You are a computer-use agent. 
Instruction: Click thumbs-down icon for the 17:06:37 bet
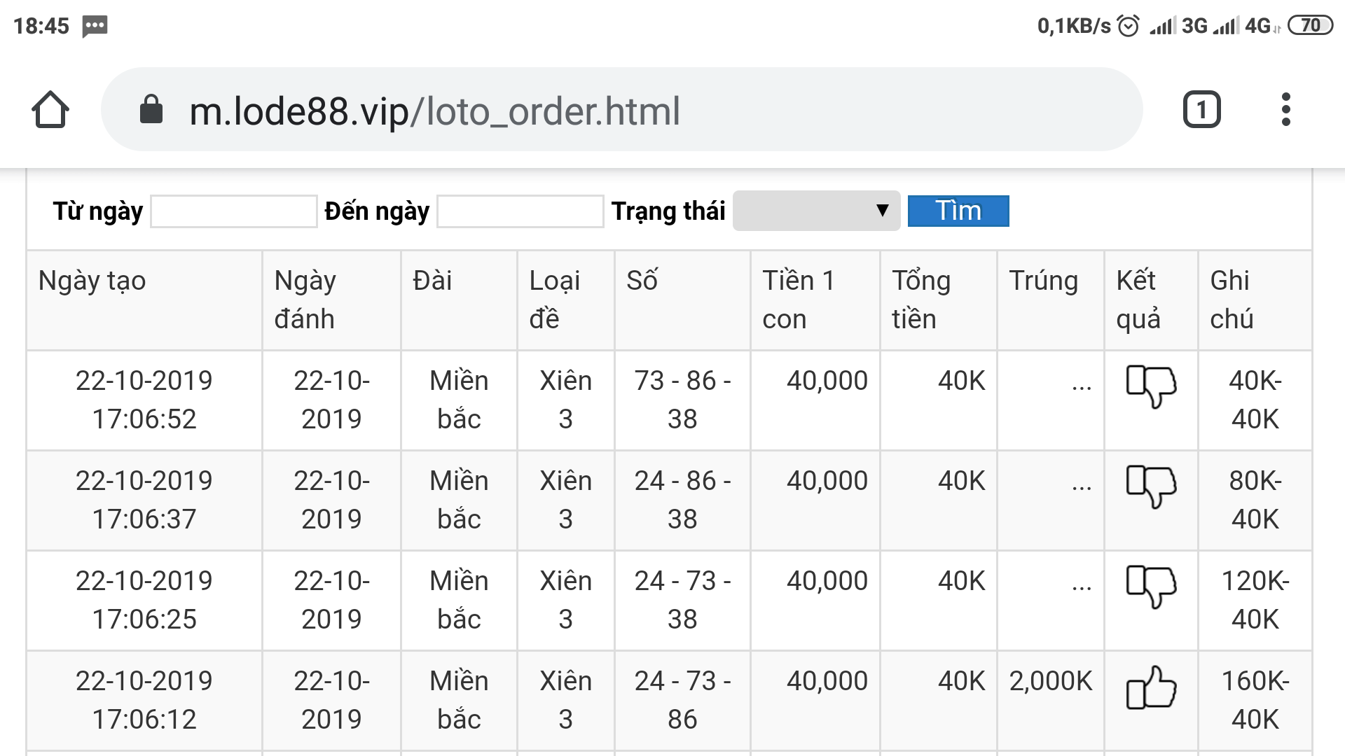tap(1150, 486)
